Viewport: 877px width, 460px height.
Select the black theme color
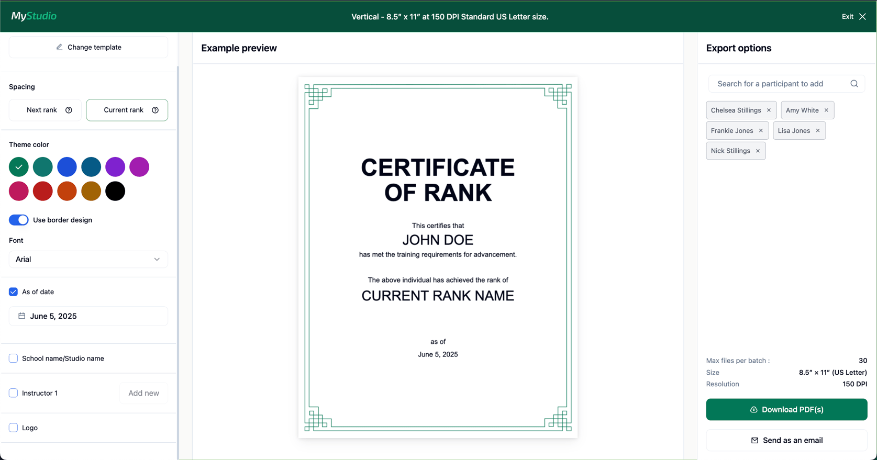coord(115,191)
